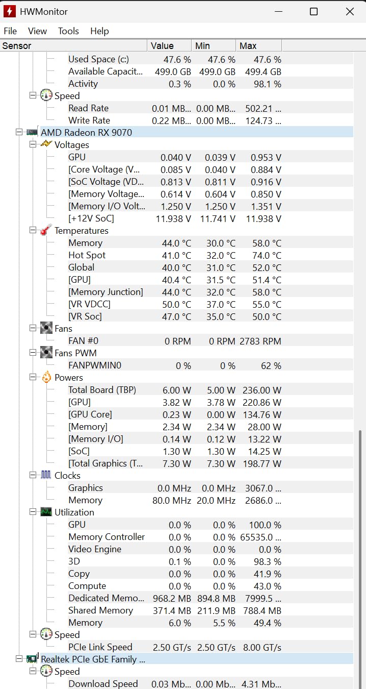Click the HWMonitor lightning app icon

point(9,11)
